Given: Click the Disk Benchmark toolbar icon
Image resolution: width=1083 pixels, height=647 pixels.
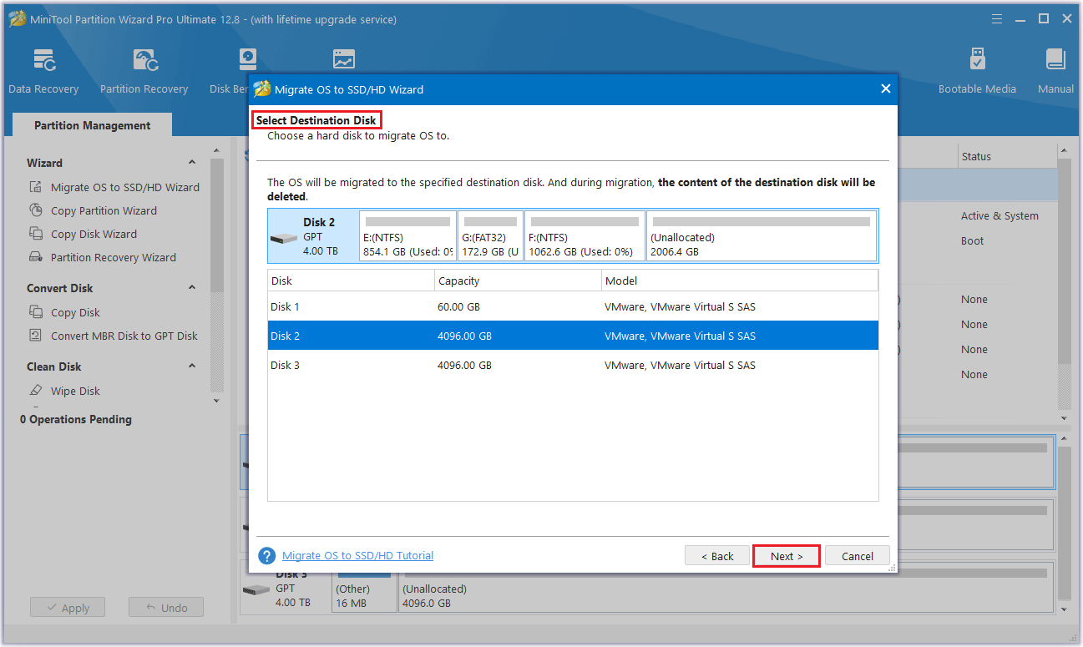Looking at the screenshot, I should tap(247, 60).
